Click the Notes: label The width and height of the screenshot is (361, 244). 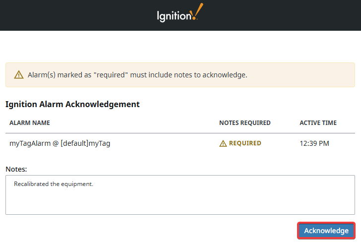[16, 169]
